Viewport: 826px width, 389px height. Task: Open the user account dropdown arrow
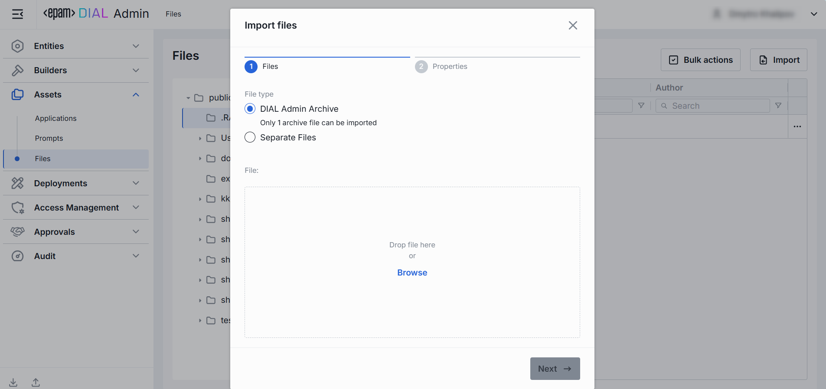click(814, 14)
